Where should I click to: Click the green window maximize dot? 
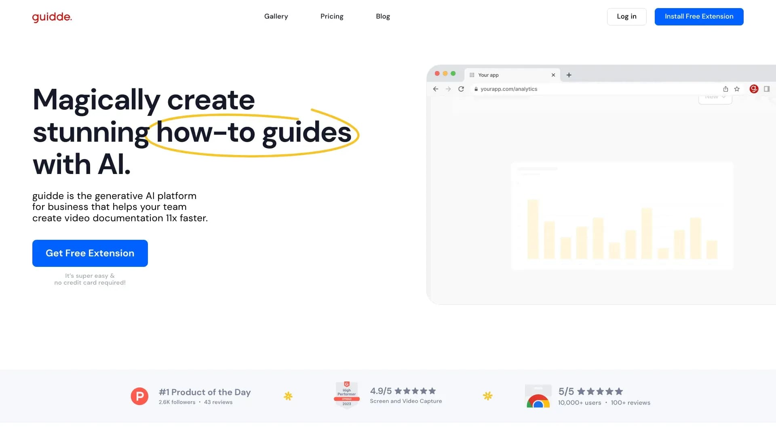click(x=453, y=73)
